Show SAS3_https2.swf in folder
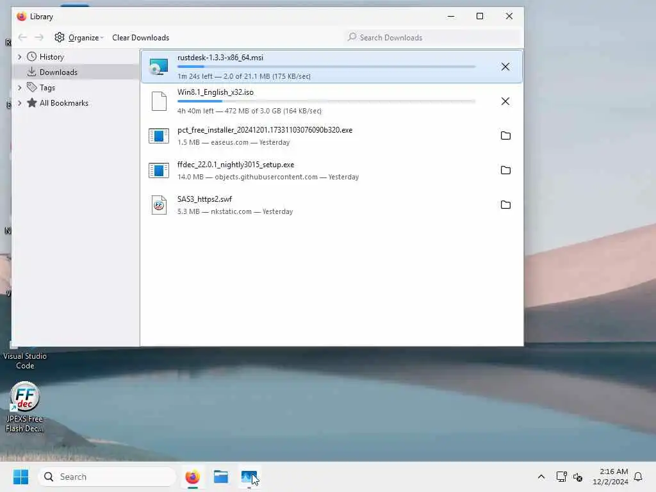The width and height of the screenshot is (656, 492). [505, 205]
